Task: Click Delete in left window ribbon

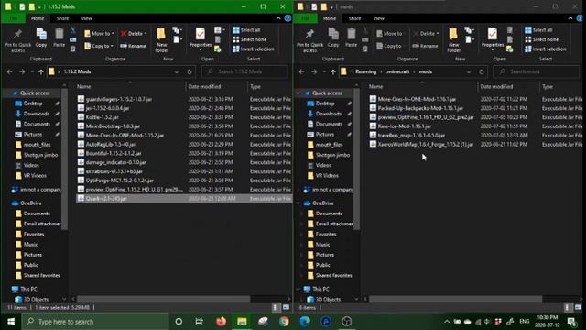Action: click(134, 34)
